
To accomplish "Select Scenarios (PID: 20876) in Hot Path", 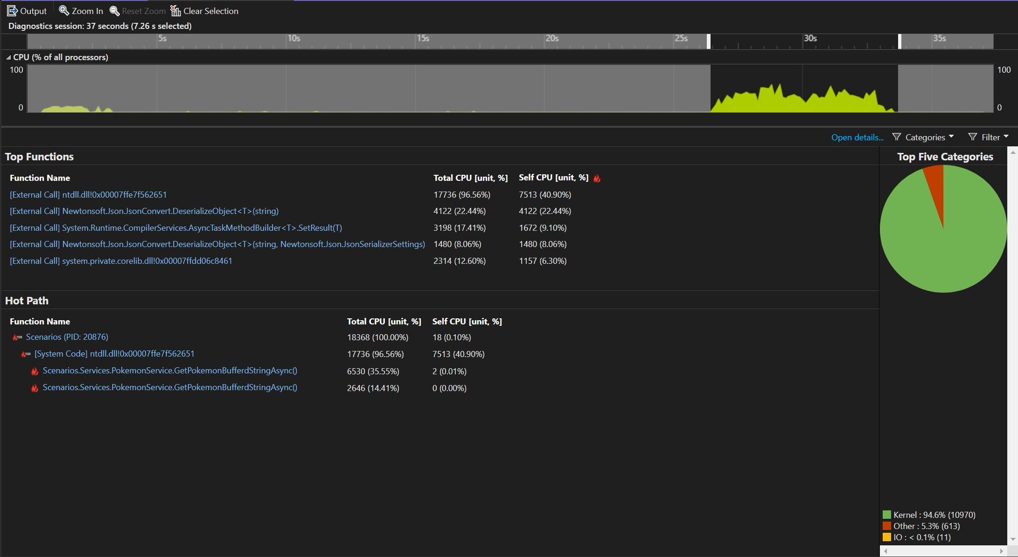I will 67,337.
